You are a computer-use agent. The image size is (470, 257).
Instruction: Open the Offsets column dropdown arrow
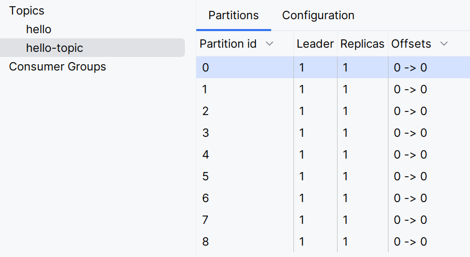pyautogui.click(x=444, y=44)
